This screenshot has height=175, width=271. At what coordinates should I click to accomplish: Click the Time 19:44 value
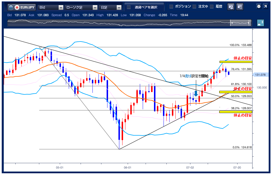pos(184,15)
